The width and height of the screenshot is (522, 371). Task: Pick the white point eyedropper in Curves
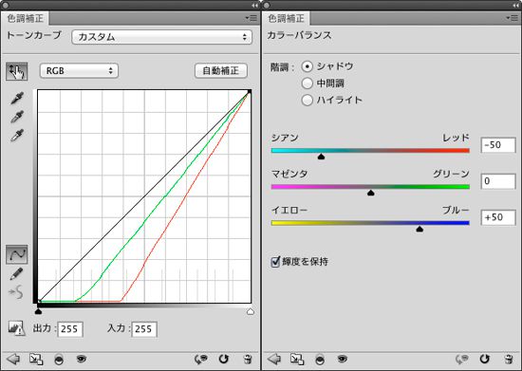[x=17, y=136]
